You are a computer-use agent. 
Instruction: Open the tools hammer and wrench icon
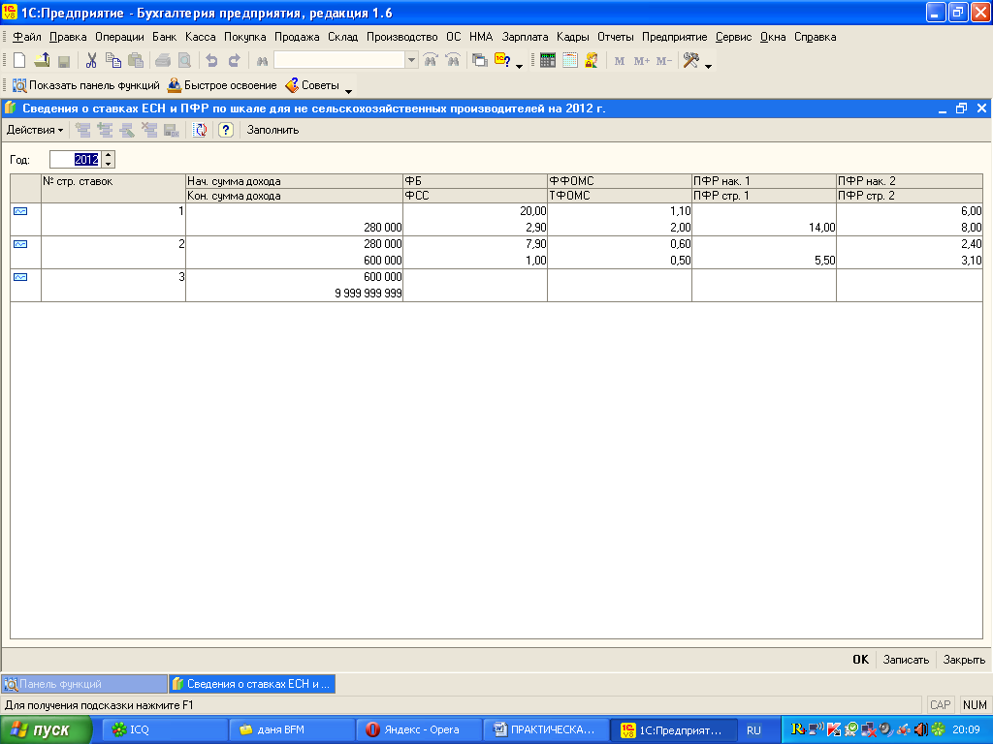click(x=690, y=61)
